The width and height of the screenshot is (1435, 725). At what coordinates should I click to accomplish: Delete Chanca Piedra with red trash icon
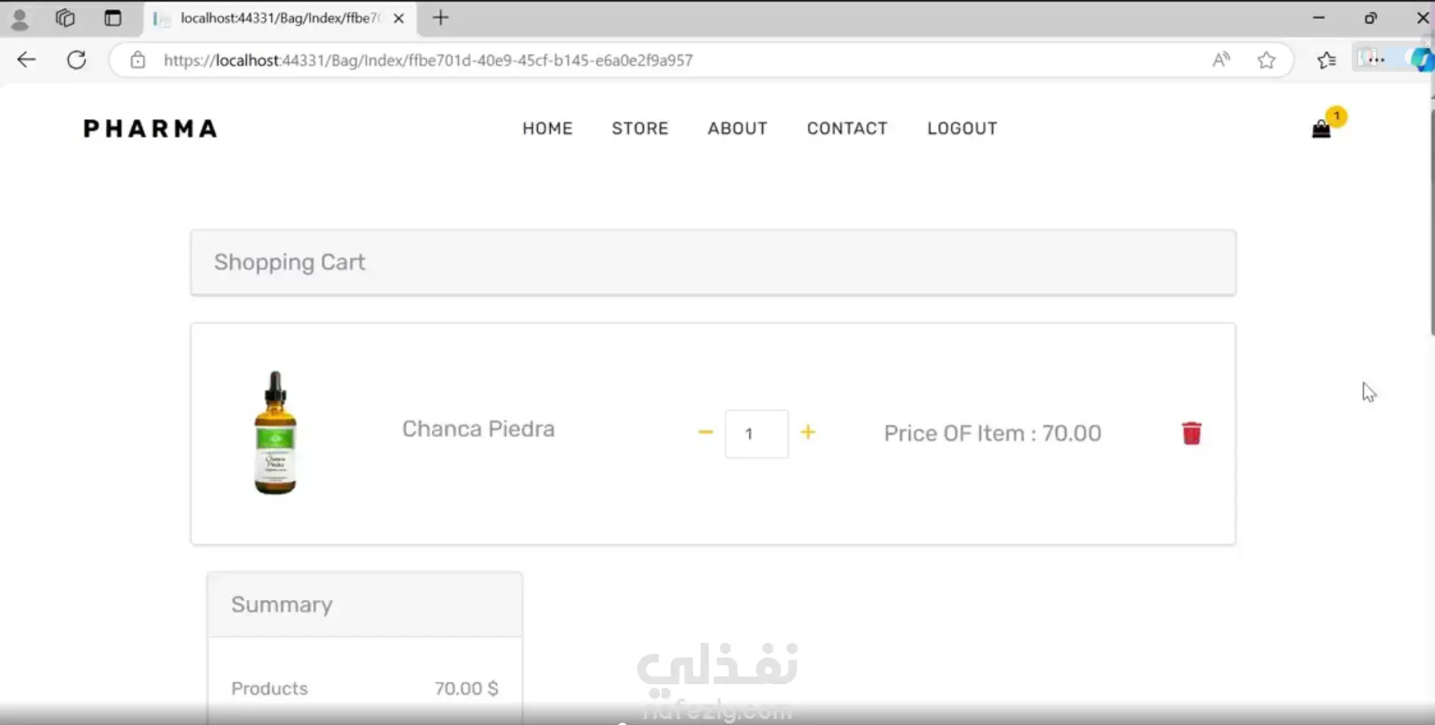pyautogui.click(x=1192, y=433)
